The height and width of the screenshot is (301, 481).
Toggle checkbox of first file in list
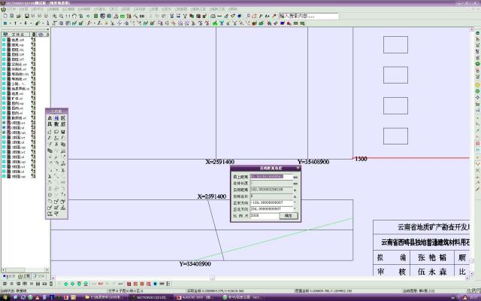pyautogui.click(x=4, y=40)
